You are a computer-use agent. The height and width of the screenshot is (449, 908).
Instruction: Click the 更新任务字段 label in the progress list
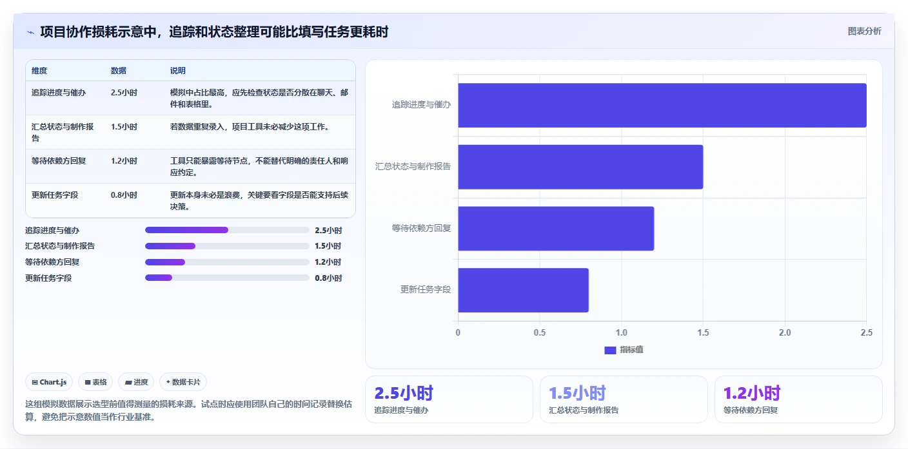[x=48, y=278]
